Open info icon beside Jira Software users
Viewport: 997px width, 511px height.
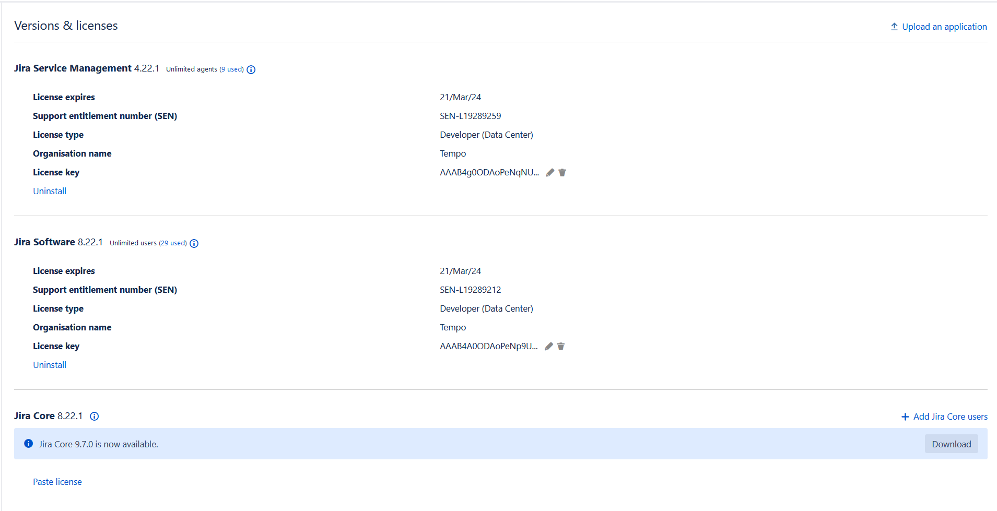coord(194,243)
